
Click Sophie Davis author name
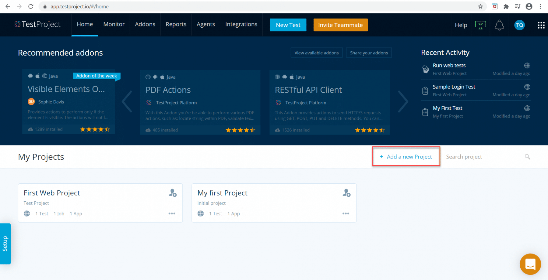(51, 102)
